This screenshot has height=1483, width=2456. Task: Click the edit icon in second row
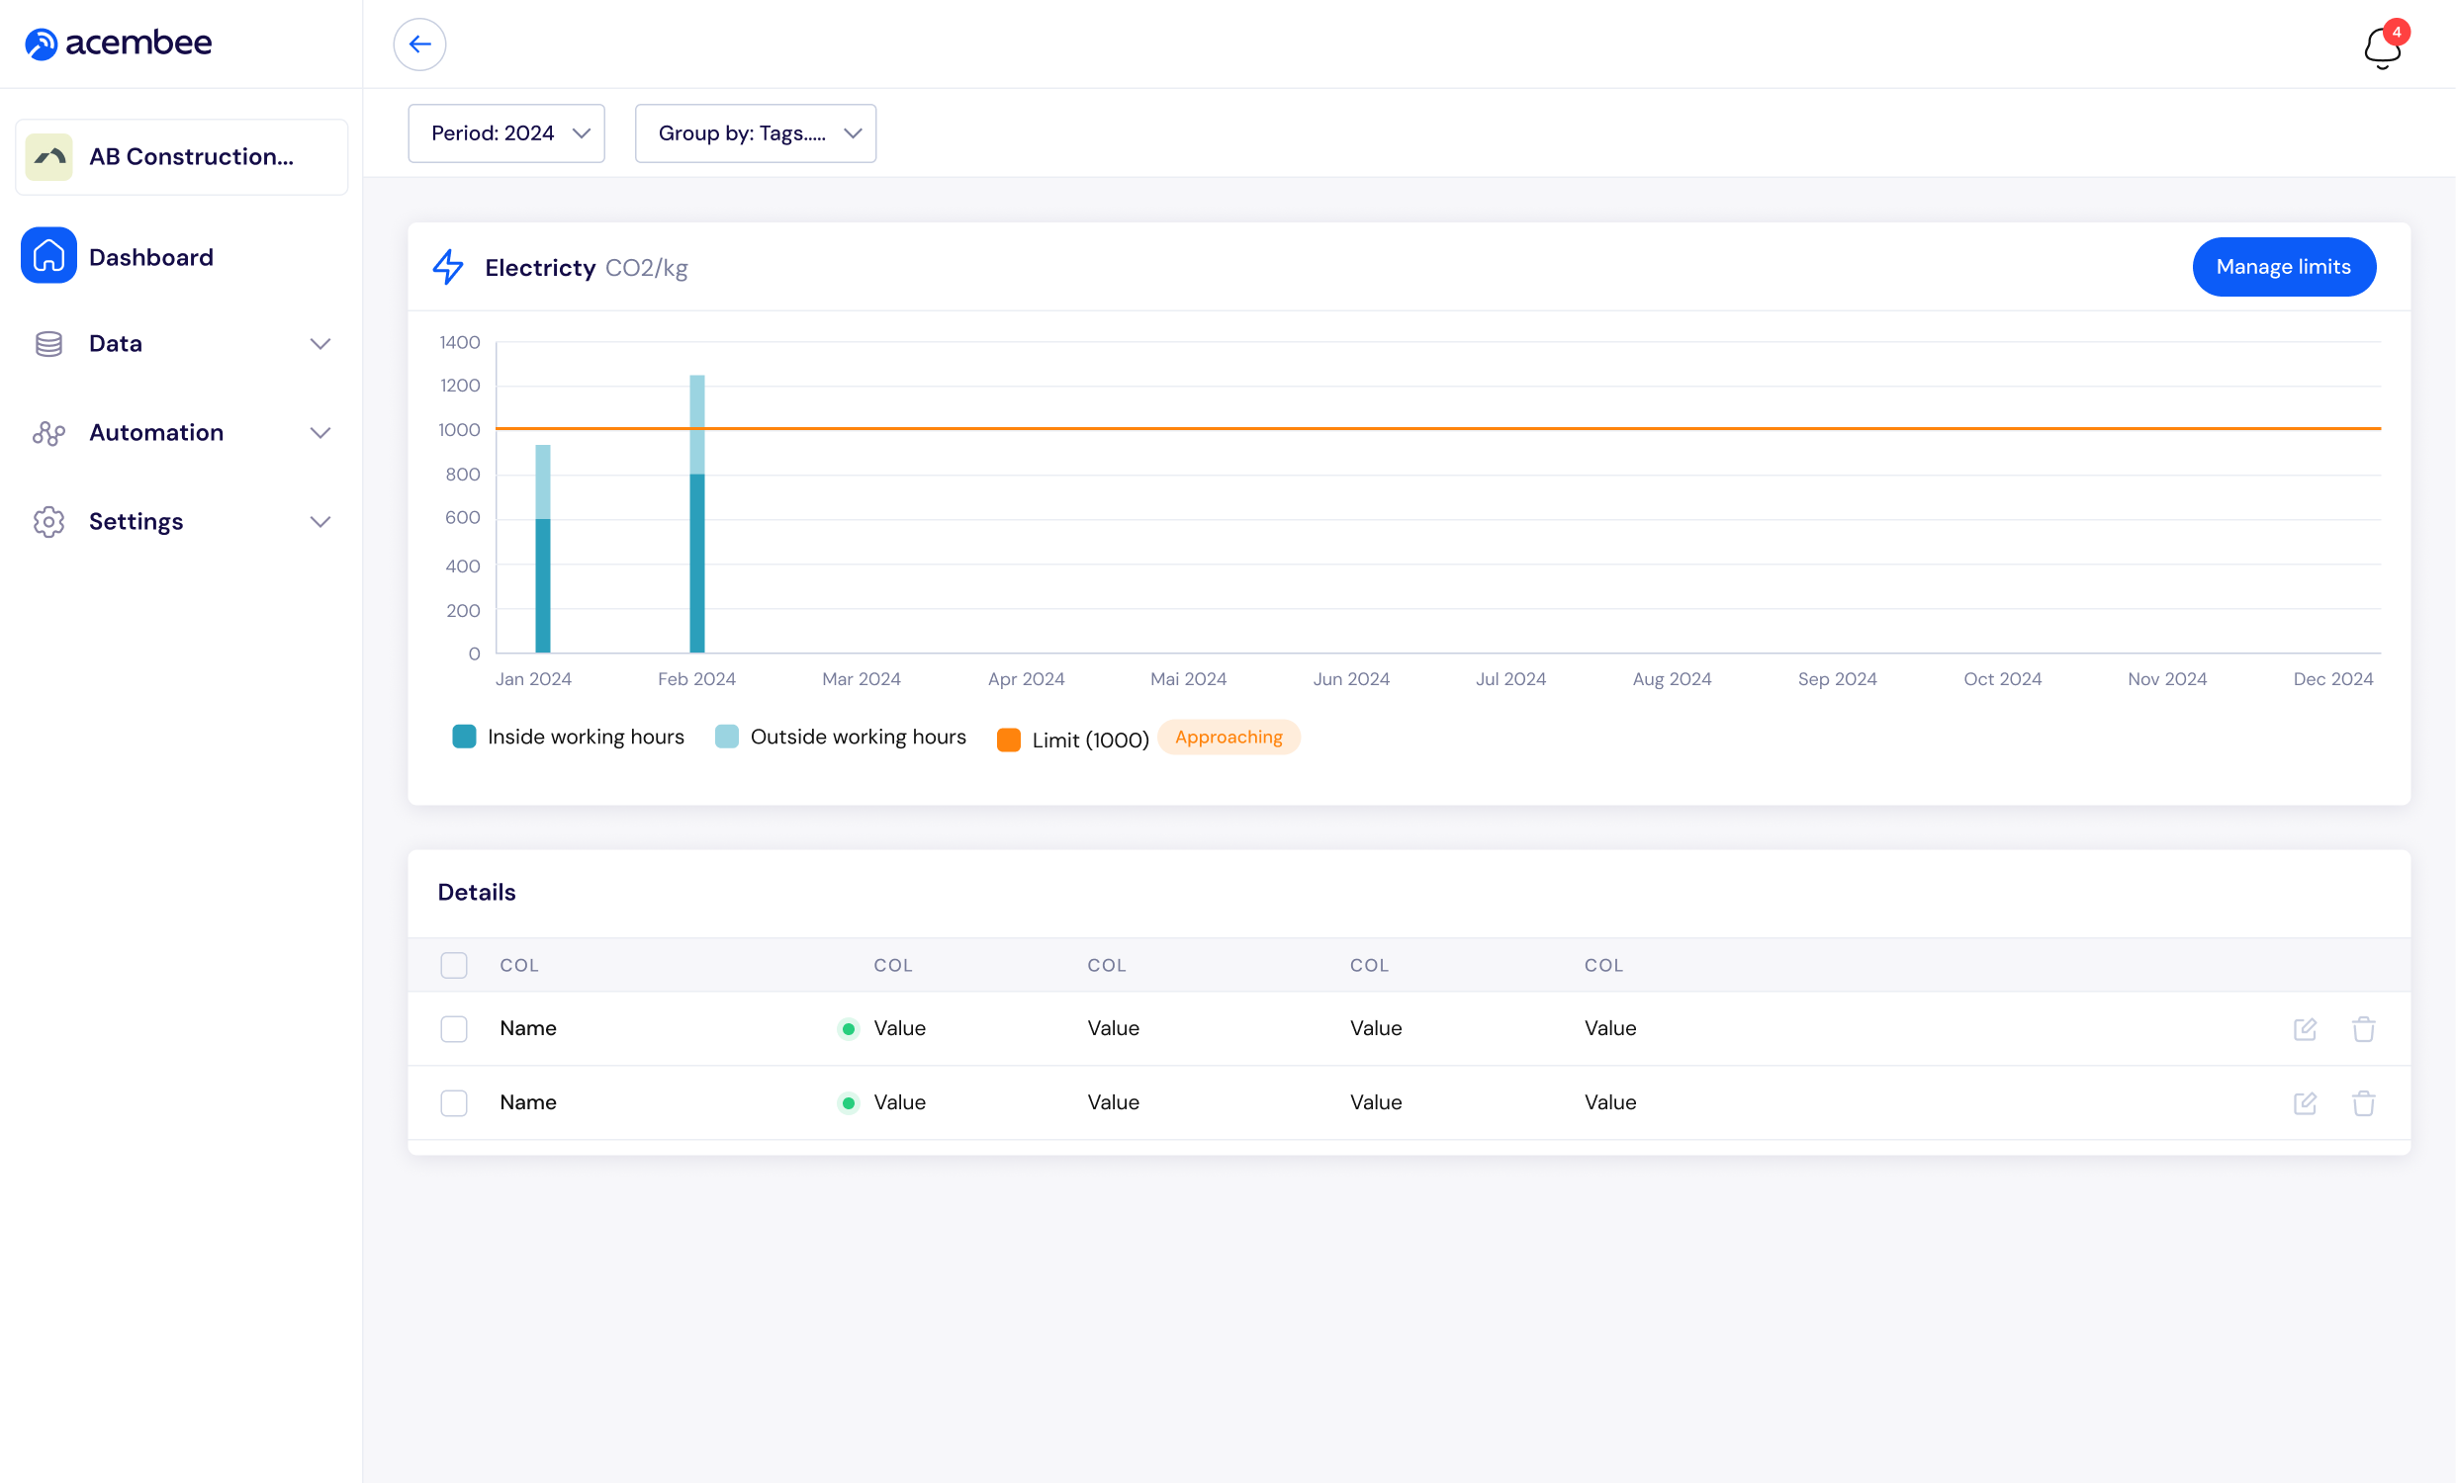(2304, 1102)
